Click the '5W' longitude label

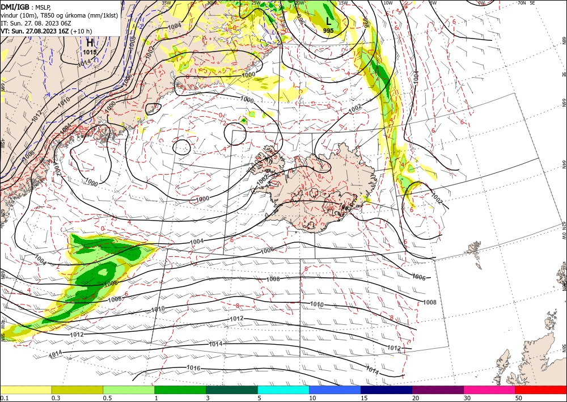coord(433,3)
